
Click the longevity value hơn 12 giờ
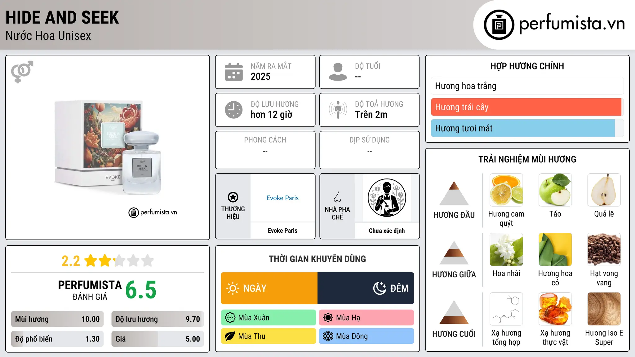point(272,115)
